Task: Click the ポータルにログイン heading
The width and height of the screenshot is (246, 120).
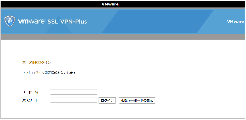Action: (36, 62)
